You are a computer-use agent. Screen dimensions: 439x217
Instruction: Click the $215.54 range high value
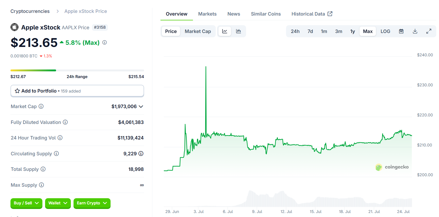[x=136, y=77]
